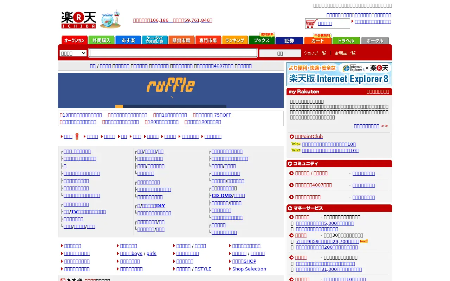Click the 59,761,846 count link

(197, 20)
